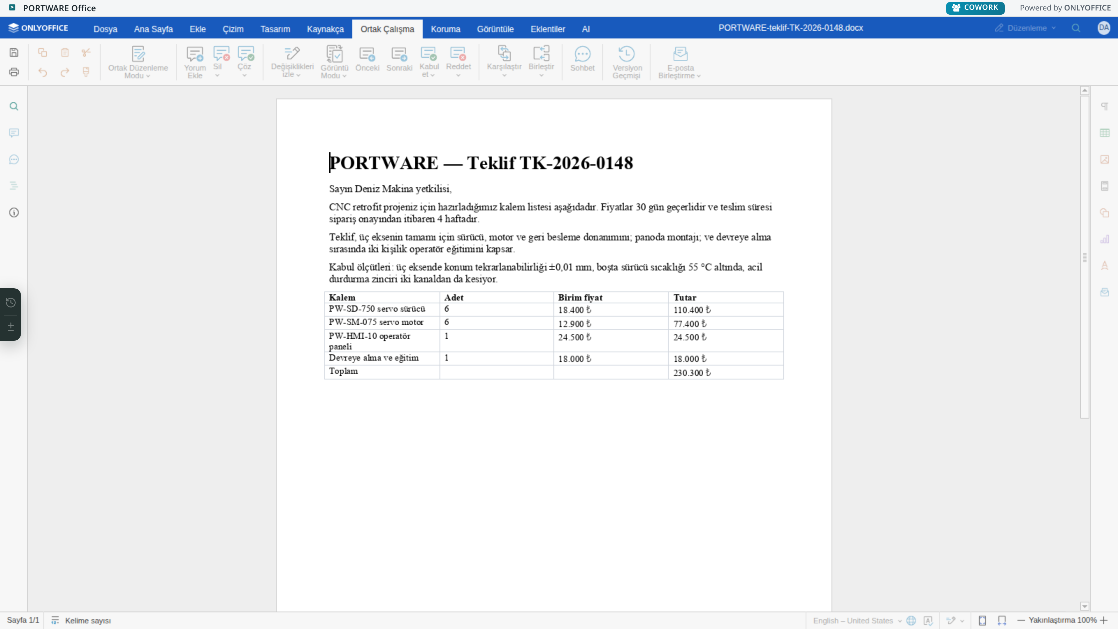Toggle fit to page in status bar

tap(982, 620)
